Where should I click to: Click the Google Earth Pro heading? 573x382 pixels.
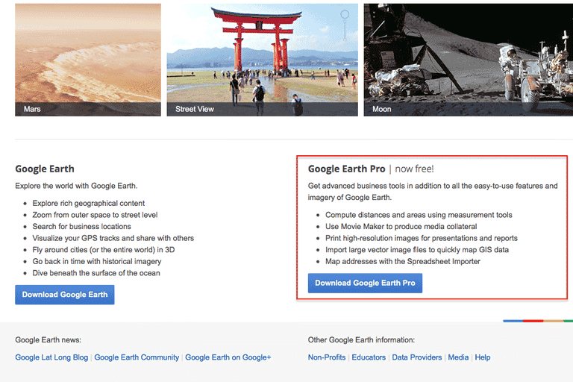346,169
